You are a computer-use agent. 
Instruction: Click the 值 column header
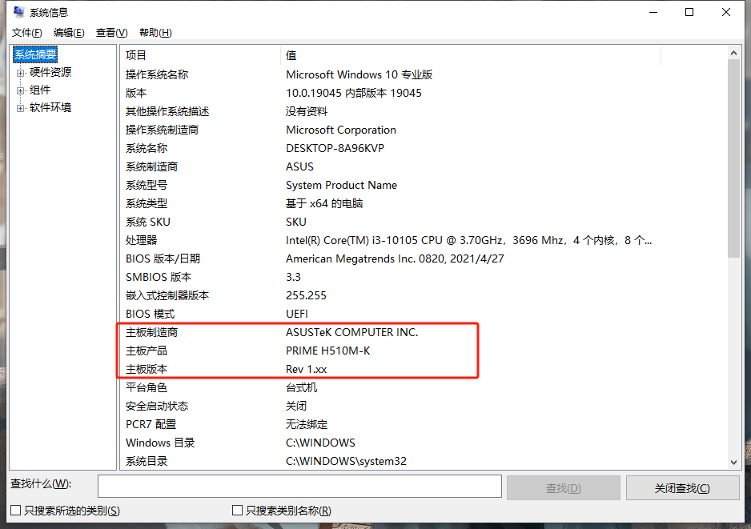click(471, 55)
